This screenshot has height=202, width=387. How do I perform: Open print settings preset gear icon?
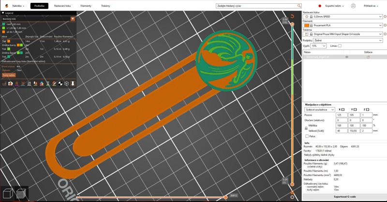pos(385,16)
